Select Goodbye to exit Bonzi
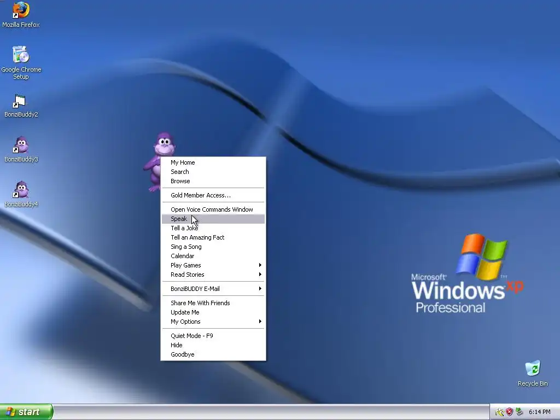This screenshot has height=420, width=560. pyautogui.click(x=213, y=354)
